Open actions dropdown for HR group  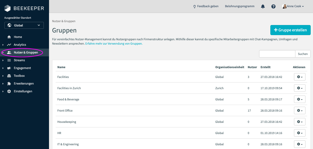tap(300, 133)
